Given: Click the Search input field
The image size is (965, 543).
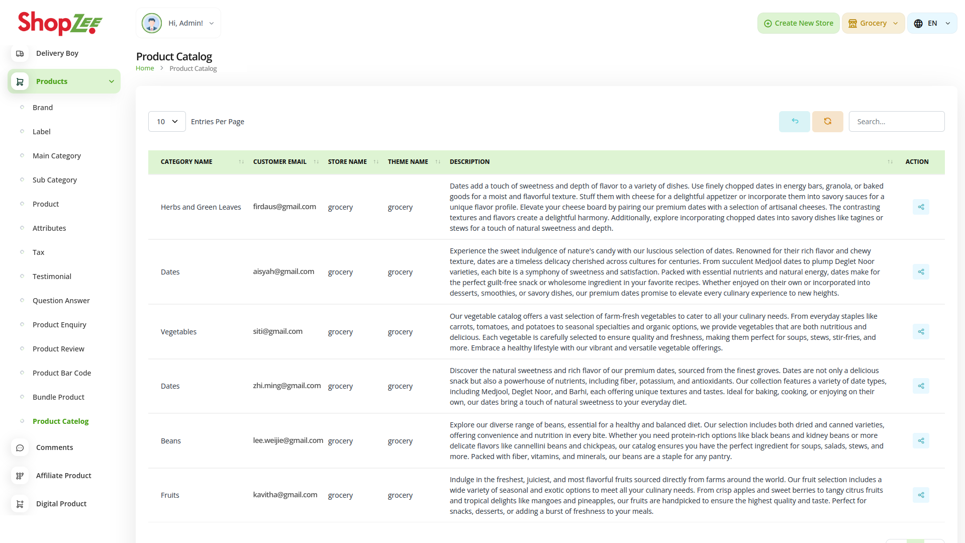Looking at the screenshot, I should tap(896, 122).
